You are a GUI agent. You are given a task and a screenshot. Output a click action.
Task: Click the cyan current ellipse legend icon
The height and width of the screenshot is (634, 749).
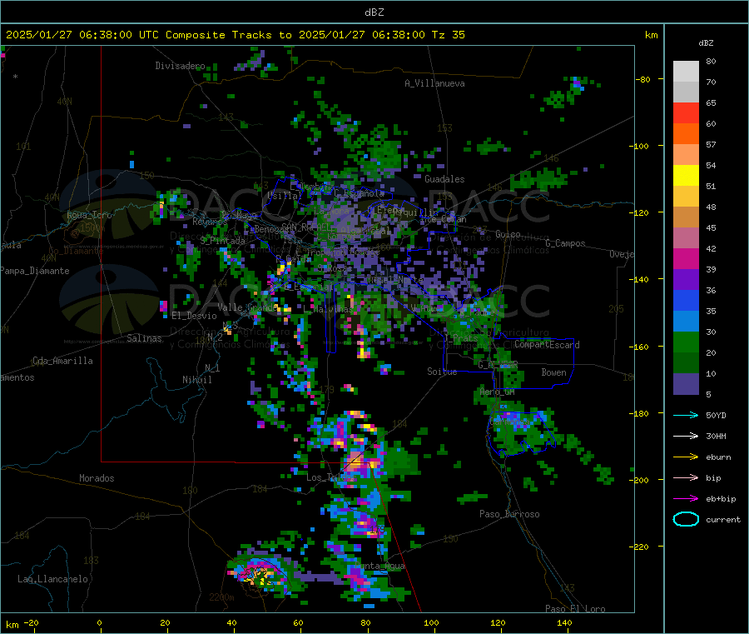(686, 519)
